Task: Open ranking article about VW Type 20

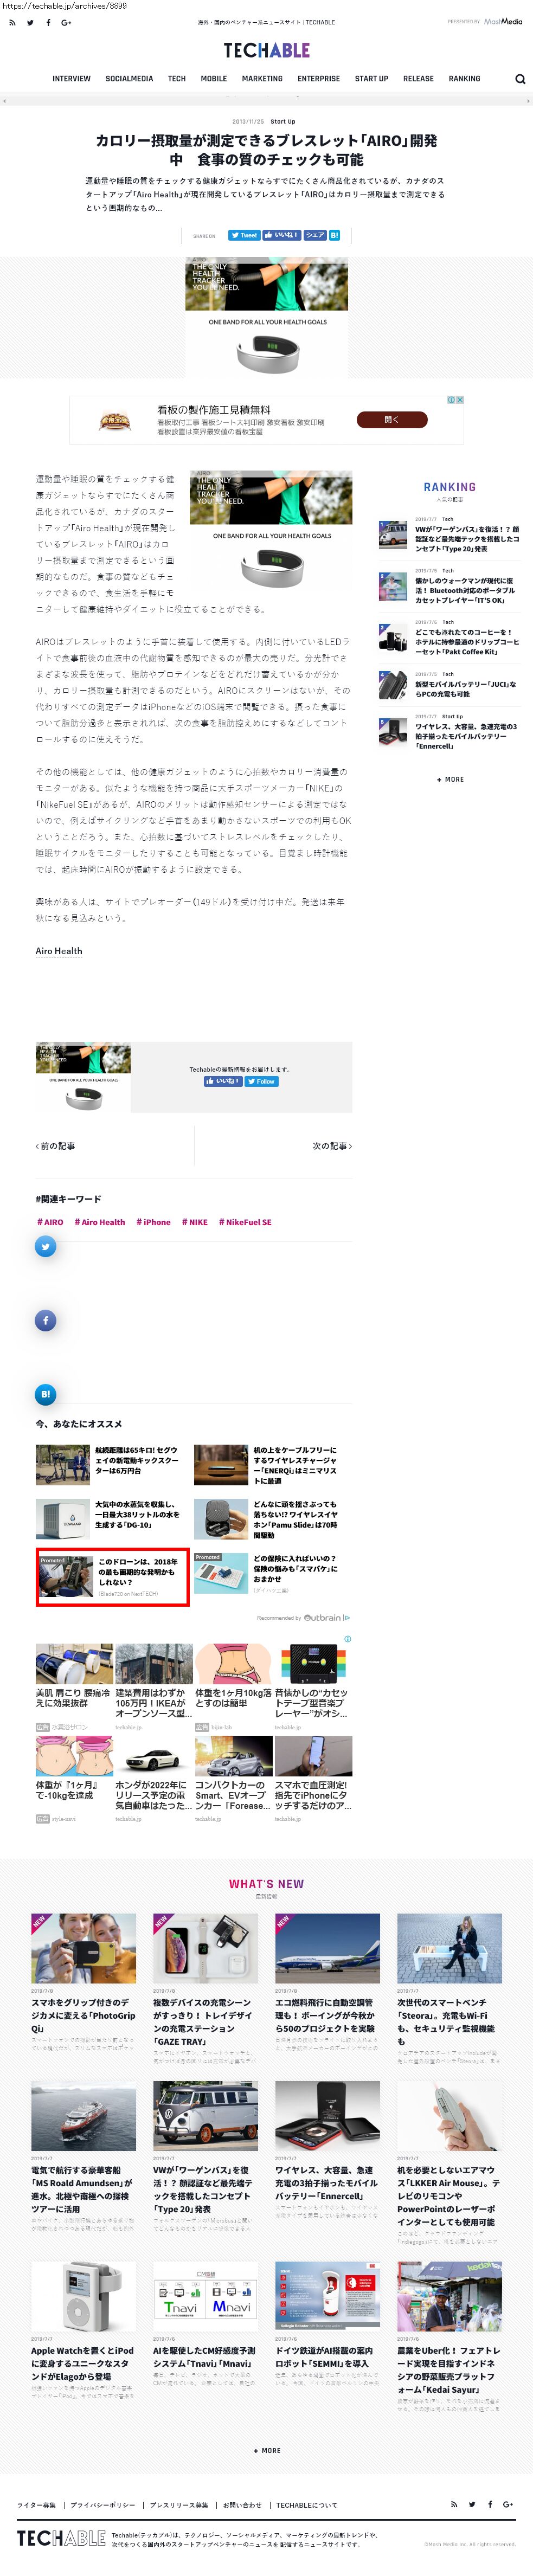Action: [x=467, y=539]
